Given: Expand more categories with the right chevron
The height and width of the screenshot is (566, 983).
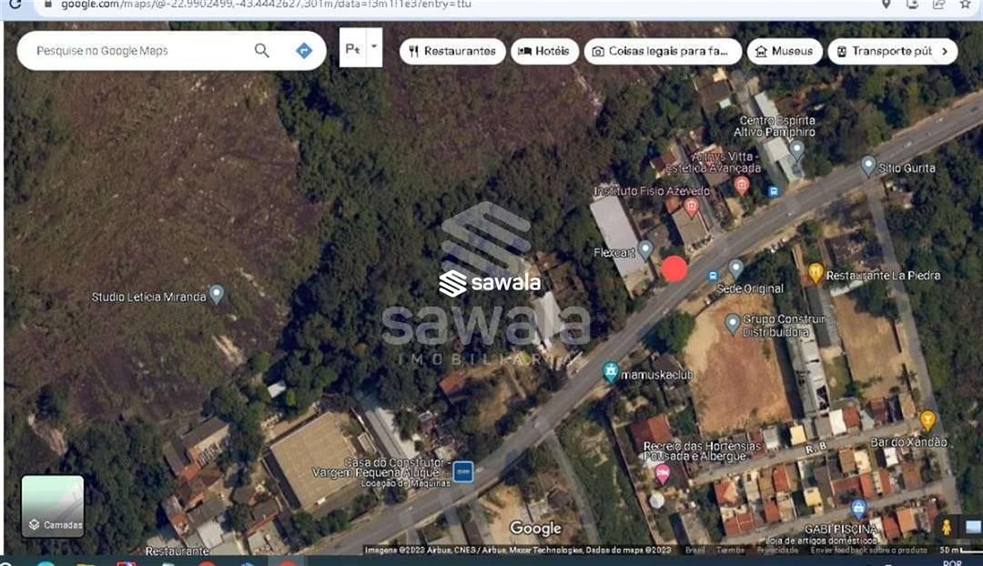Looking at the screenshot, I should (945, 51).
